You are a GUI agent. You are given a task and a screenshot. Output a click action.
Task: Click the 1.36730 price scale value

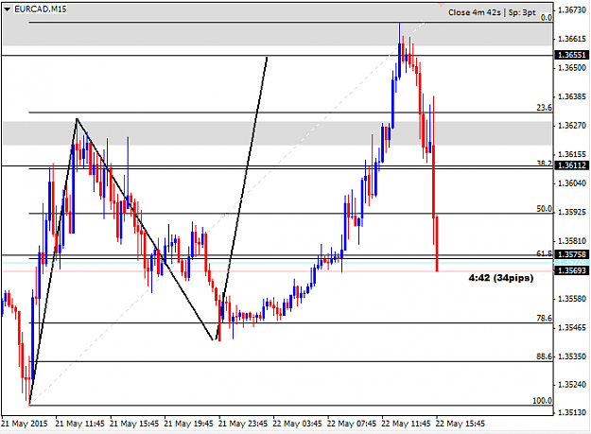point(572,10)
